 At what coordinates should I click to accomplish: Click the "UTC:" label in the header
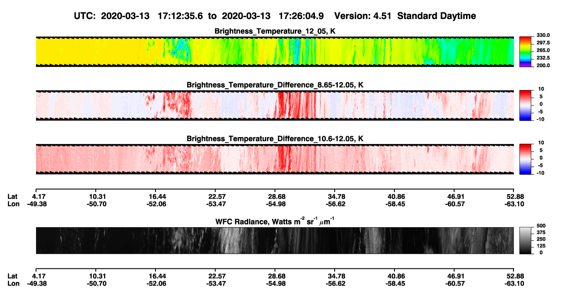coord(84,16)
